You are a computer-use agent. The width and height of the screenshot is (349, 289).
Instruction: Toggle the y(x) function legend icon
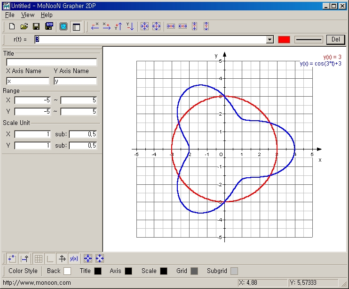click(x=74, y=259)
